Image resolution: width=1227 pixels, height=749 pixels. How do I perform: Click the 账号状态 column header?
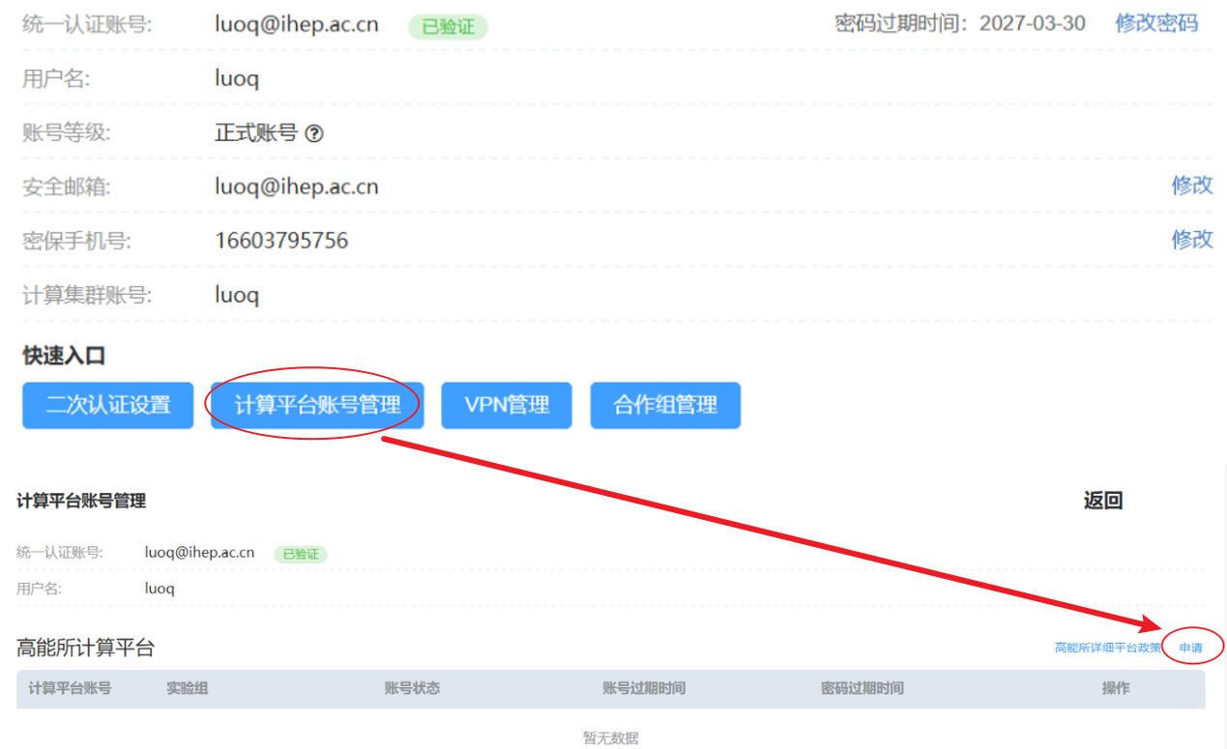point(412,688)
